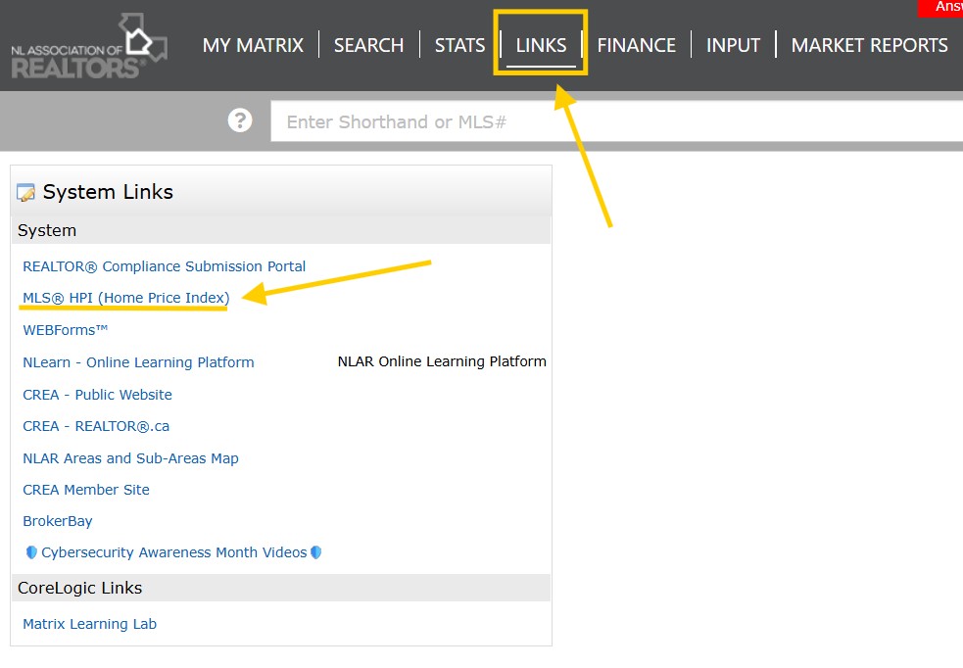Open the WEBForms link
The width and height of the screenshot is (963, 668).
click(x=65, y=330)
